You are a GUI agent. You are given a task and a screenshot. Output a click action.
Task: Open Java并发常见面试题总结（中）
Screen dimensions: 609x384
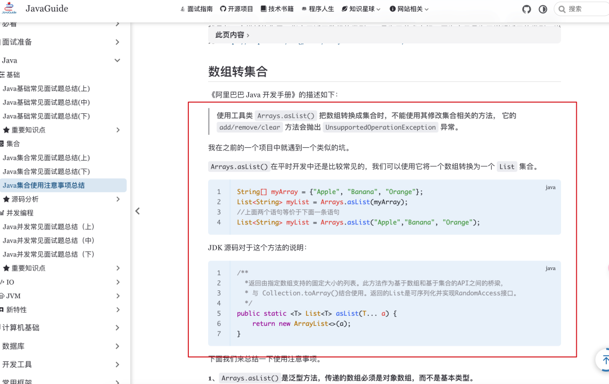pyautogui.click(x=48, y=241)
